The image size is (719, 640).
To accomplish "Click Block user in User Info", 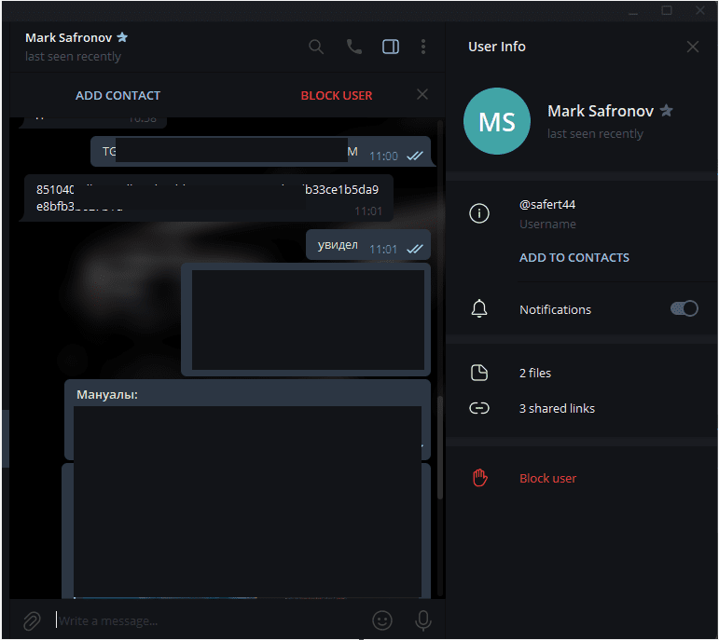I will click(x=547, y=478).
